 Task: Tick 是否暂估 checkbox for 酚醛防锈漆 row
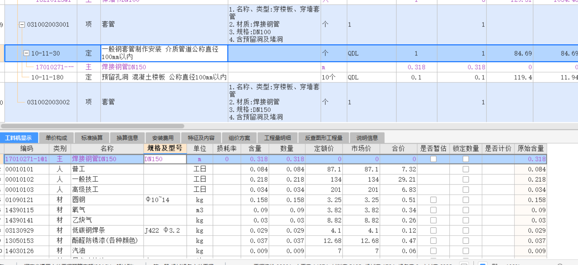433,241
